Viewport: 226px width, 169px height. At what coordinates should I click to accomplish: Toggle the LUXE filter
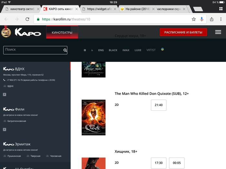[x=138, y=50]
